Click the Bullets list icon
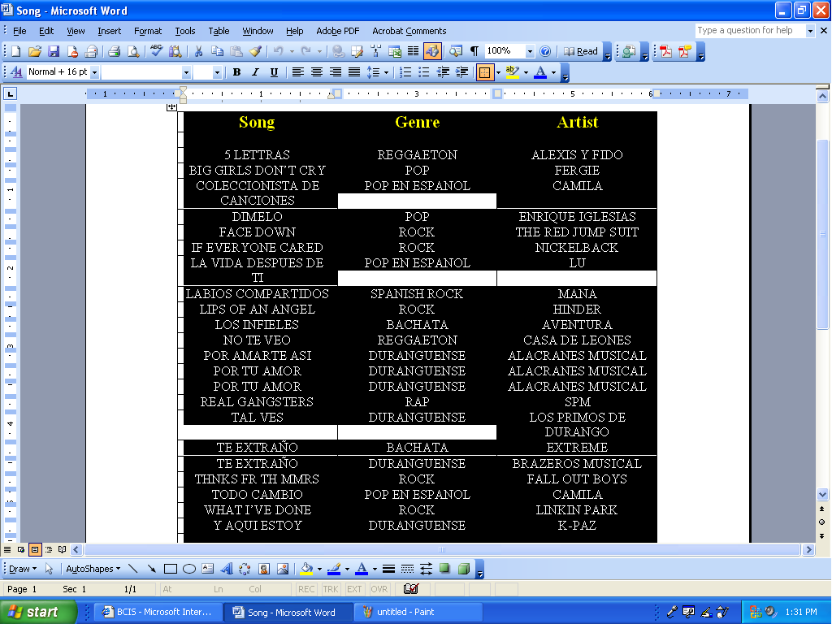The height and width of the screenshot is (624, 832). click(424, 72)
